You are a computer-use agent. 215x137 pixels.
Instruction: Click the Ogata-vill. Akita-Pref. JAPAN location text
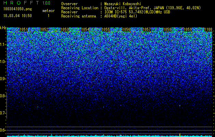(x=152, y=8)
